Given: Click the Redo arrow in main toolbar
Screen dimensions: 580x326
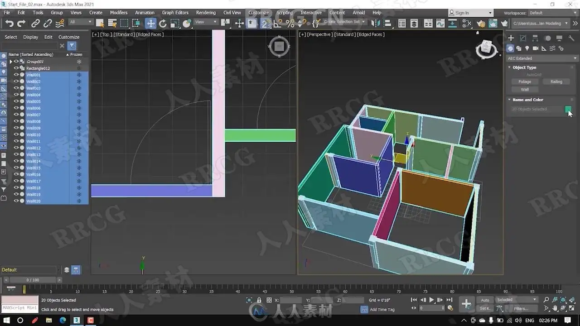Looking at the screenshot, I should 21,24.
